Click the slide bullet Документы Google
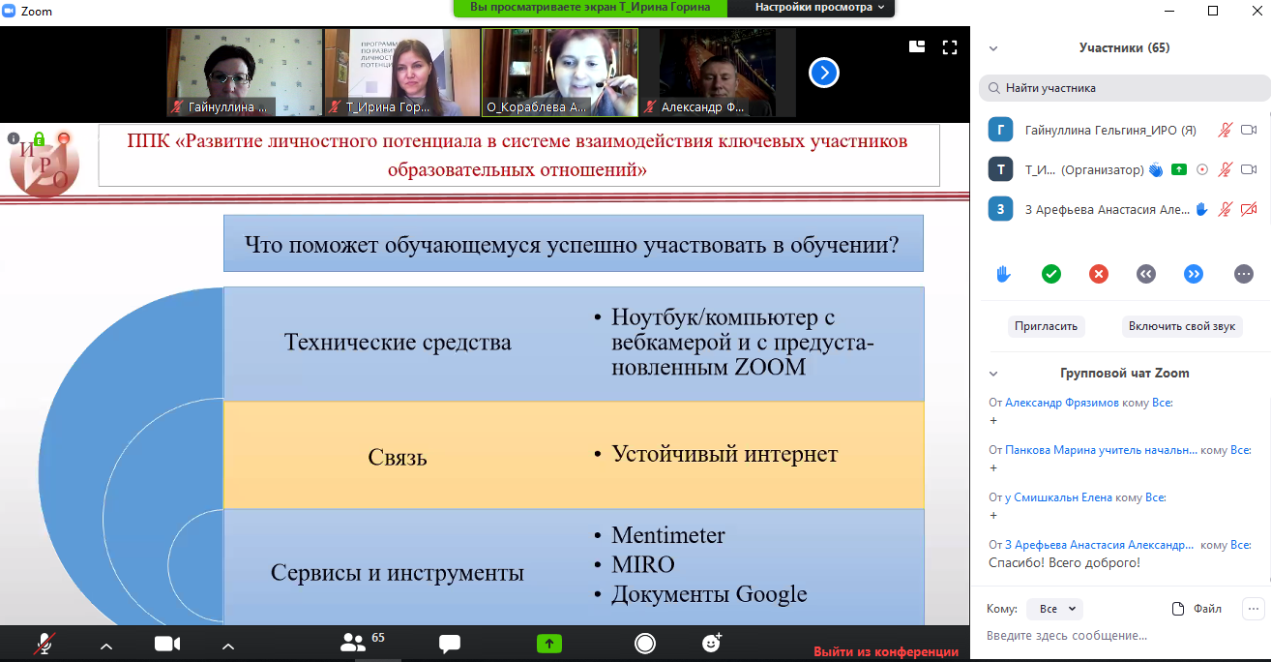Viewport: 1271px width, 662px height. coord(709,594)
